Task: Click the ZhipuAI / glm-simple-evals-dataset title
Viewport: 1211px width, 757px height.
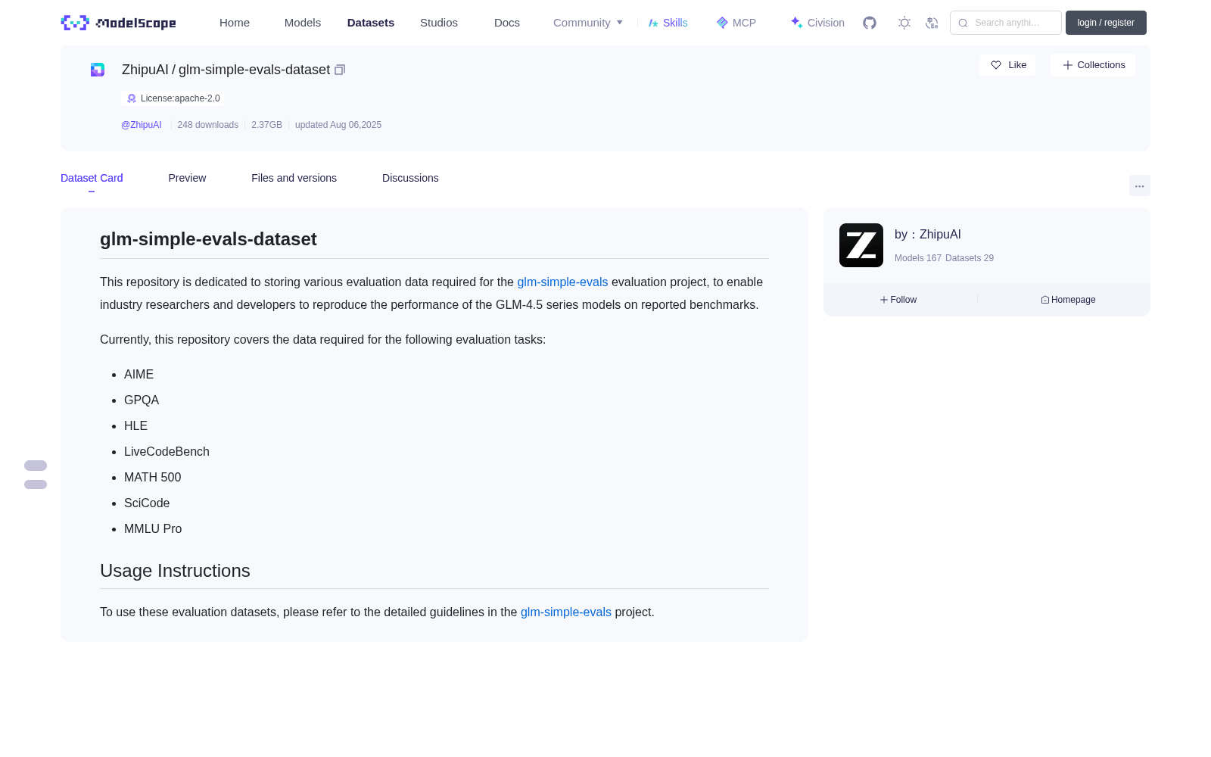Action: (x=226, y=70)
